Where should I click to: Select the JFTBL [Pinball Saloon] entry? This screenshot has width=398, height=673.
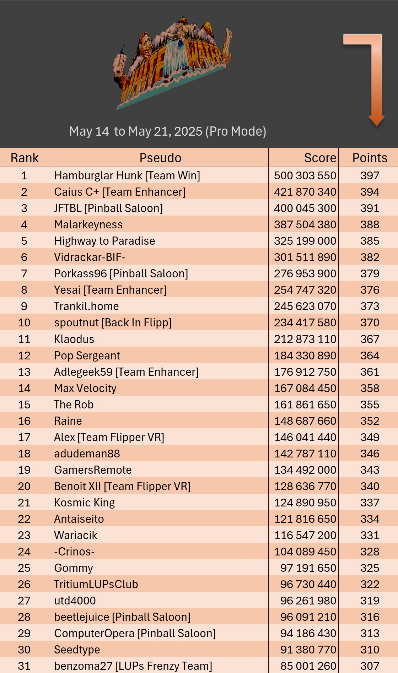(108, 208)
